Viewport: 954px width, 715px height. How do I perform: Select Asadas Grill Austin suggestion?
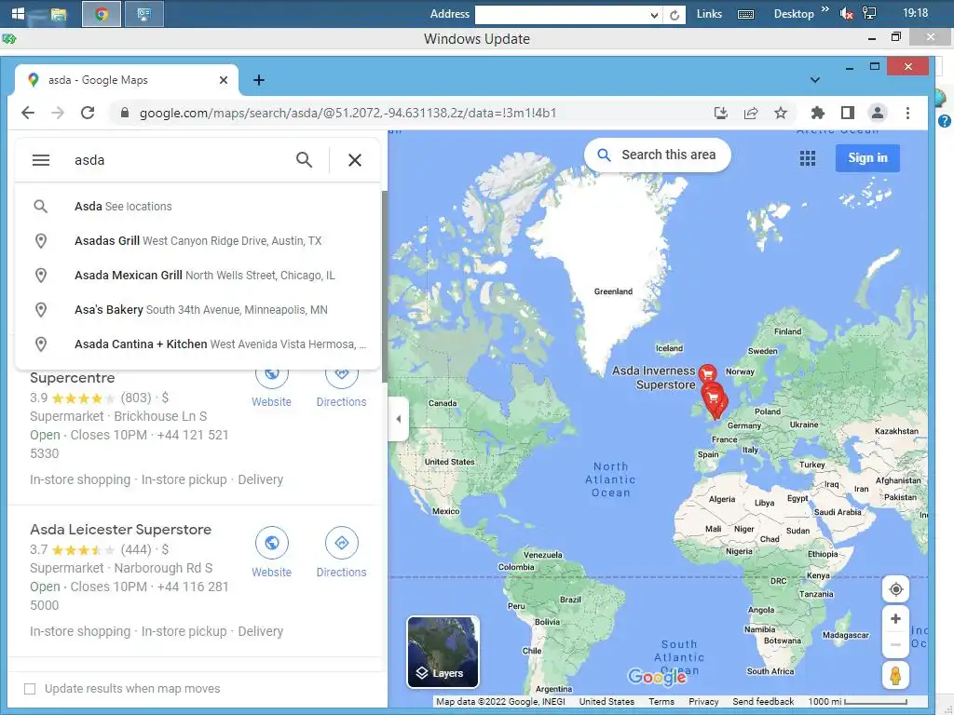coord(198,241)
